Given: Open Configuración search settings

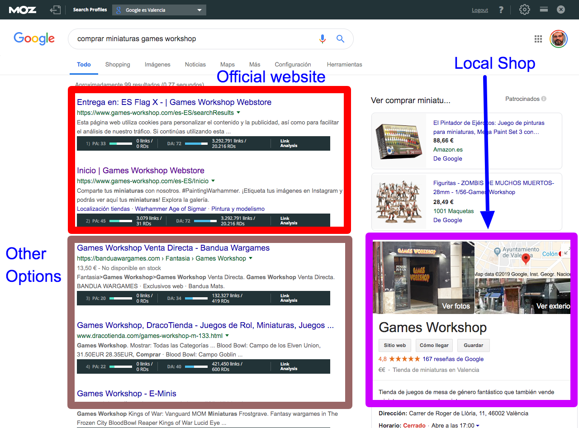Looking at the screenshot, I should tap(293, 64).
